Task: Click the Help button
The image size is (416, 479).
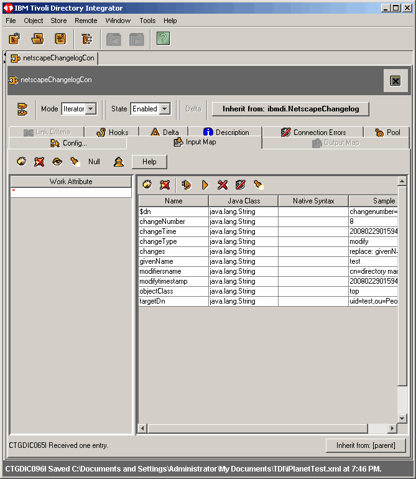Action: [149, 162]
